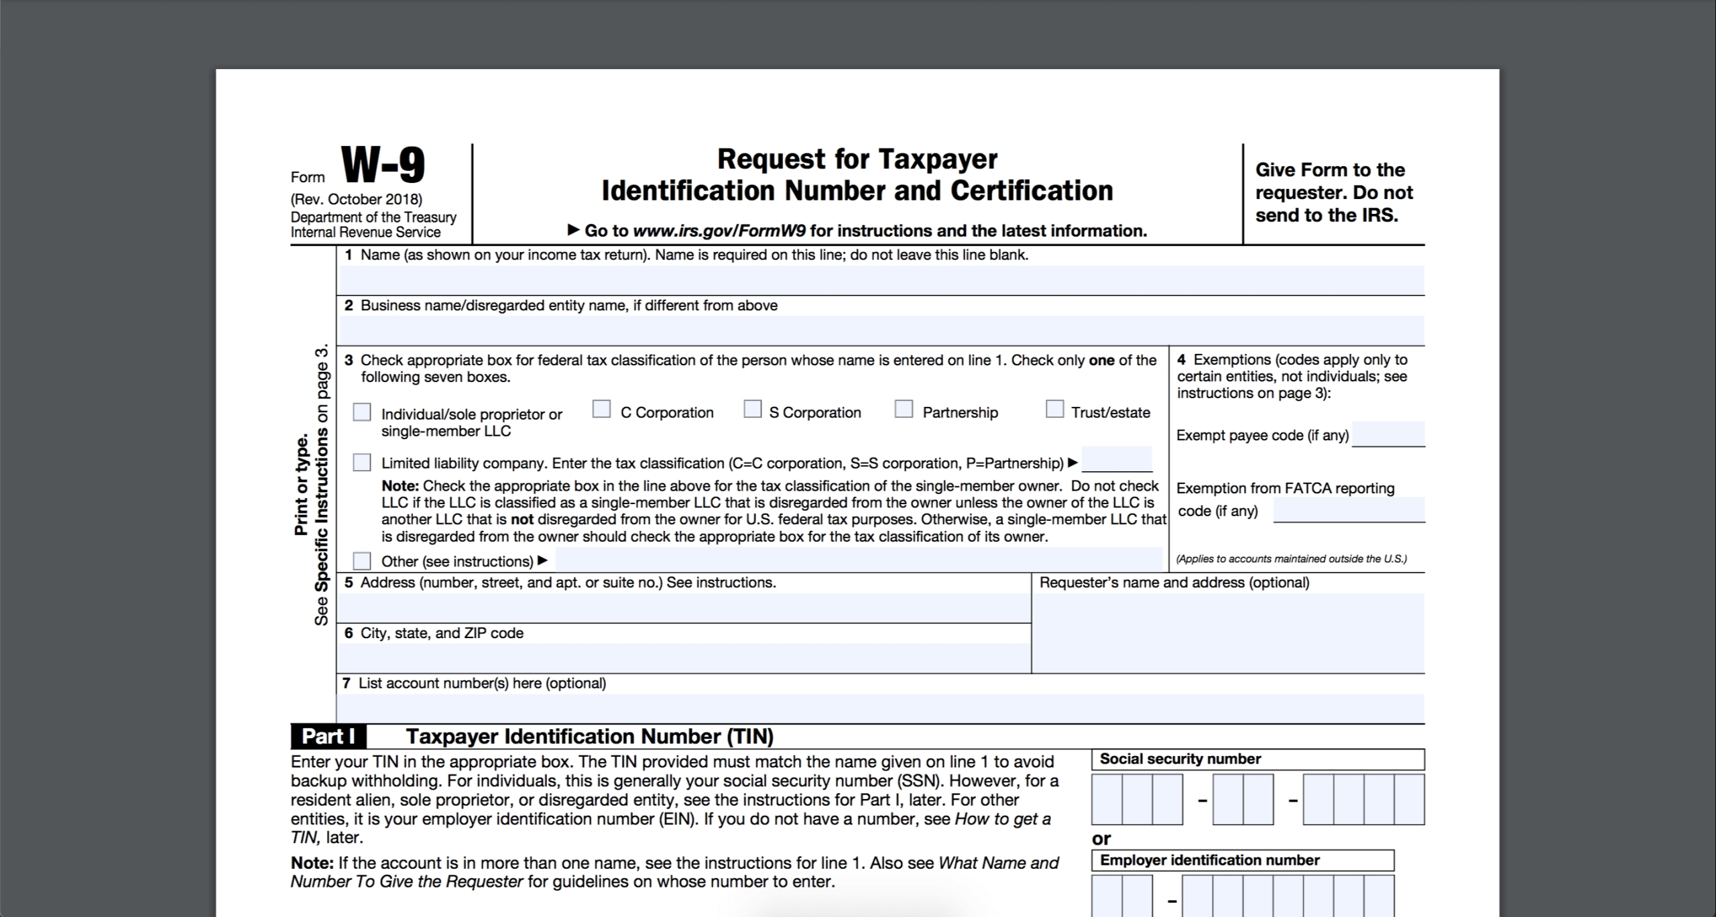Open www.irs.gov/FormW9 instructions link
Viewport: 1716px width, 917px height.
pyautogui.click(x=725, y=231)
